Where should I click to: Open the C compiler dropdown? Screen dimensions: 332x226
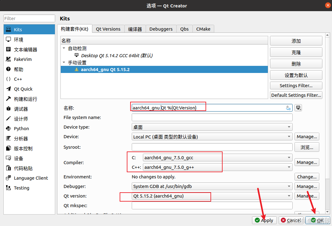218,158
